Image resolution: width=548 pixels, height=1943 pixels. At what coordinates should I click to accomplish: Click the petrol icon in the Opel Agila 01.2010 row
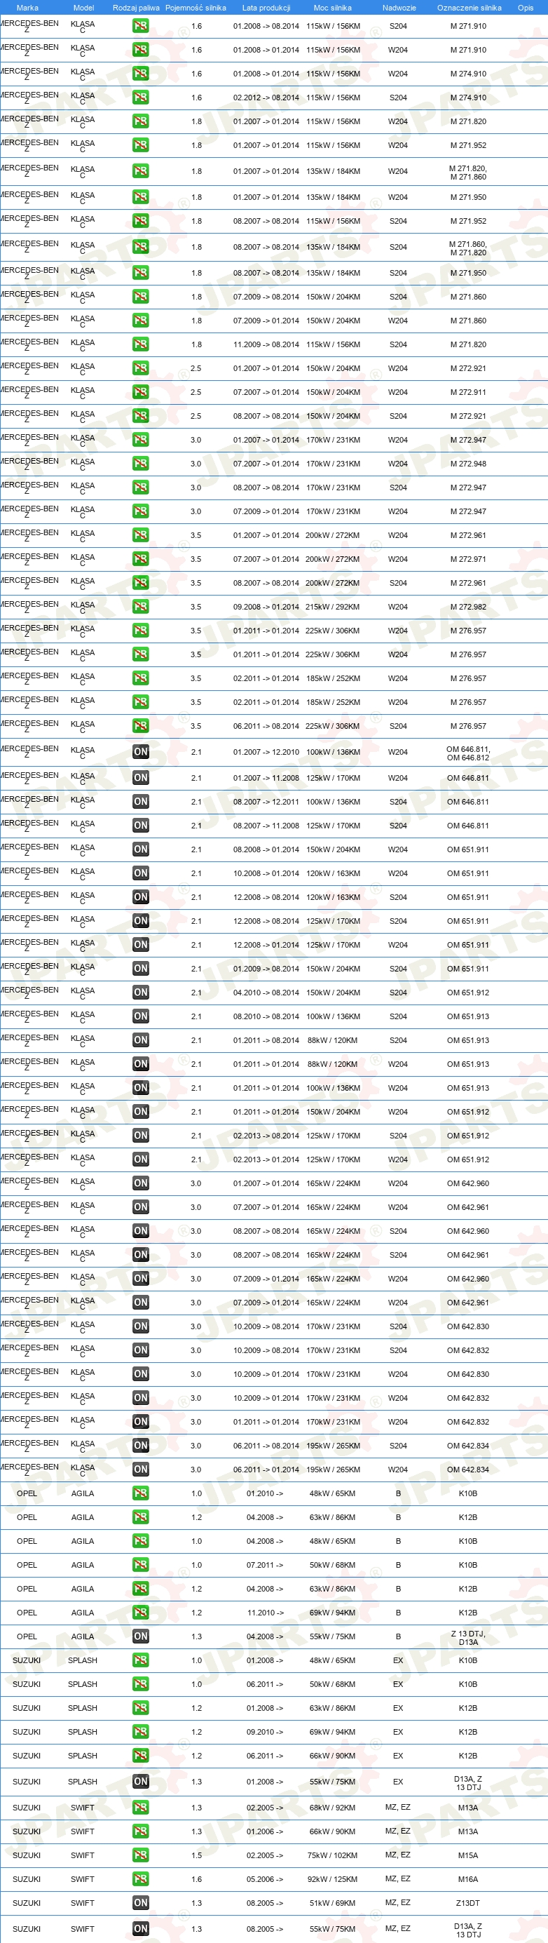(140, 1493)
